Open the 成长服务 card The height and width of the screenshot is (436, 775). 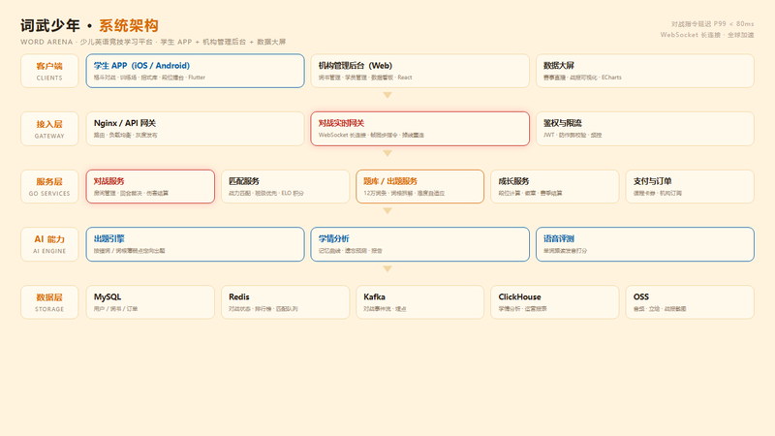(554, 186)
